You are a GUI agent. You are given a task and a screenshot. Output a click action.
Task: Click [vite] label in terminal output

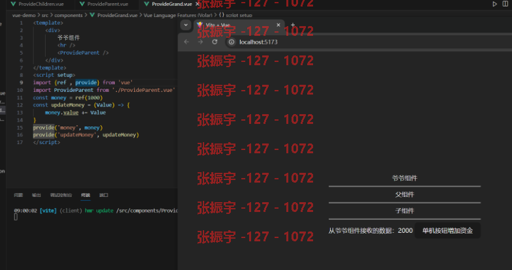tap(48, 211)
